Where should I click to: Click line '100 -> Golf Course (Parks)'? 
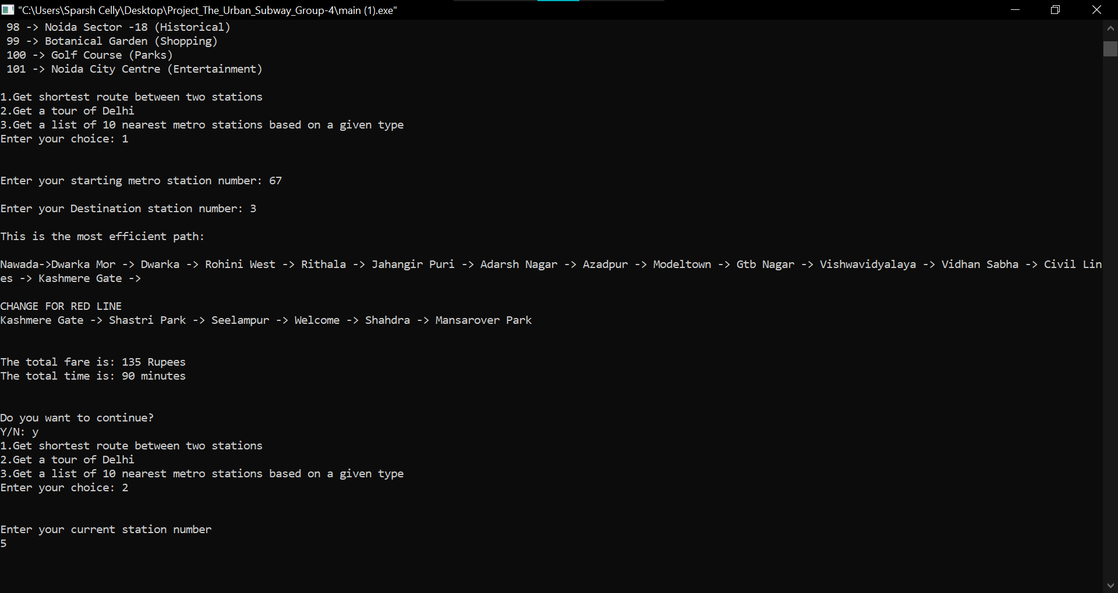coord(90,55)
